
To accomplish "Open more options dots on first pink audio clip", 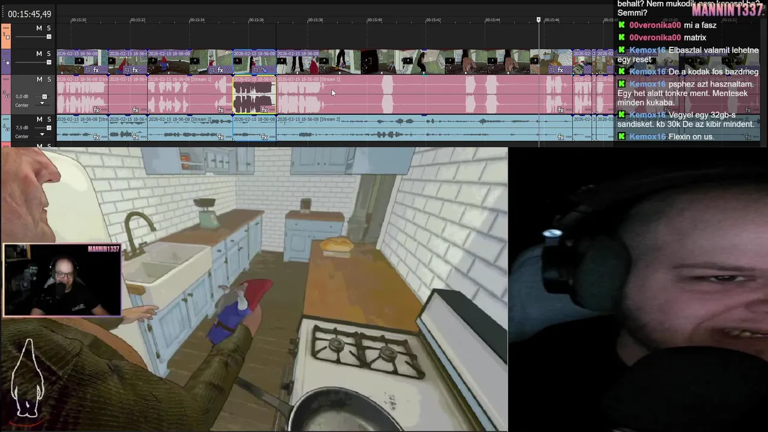I will pyautogui.click(x=104, y=110).
